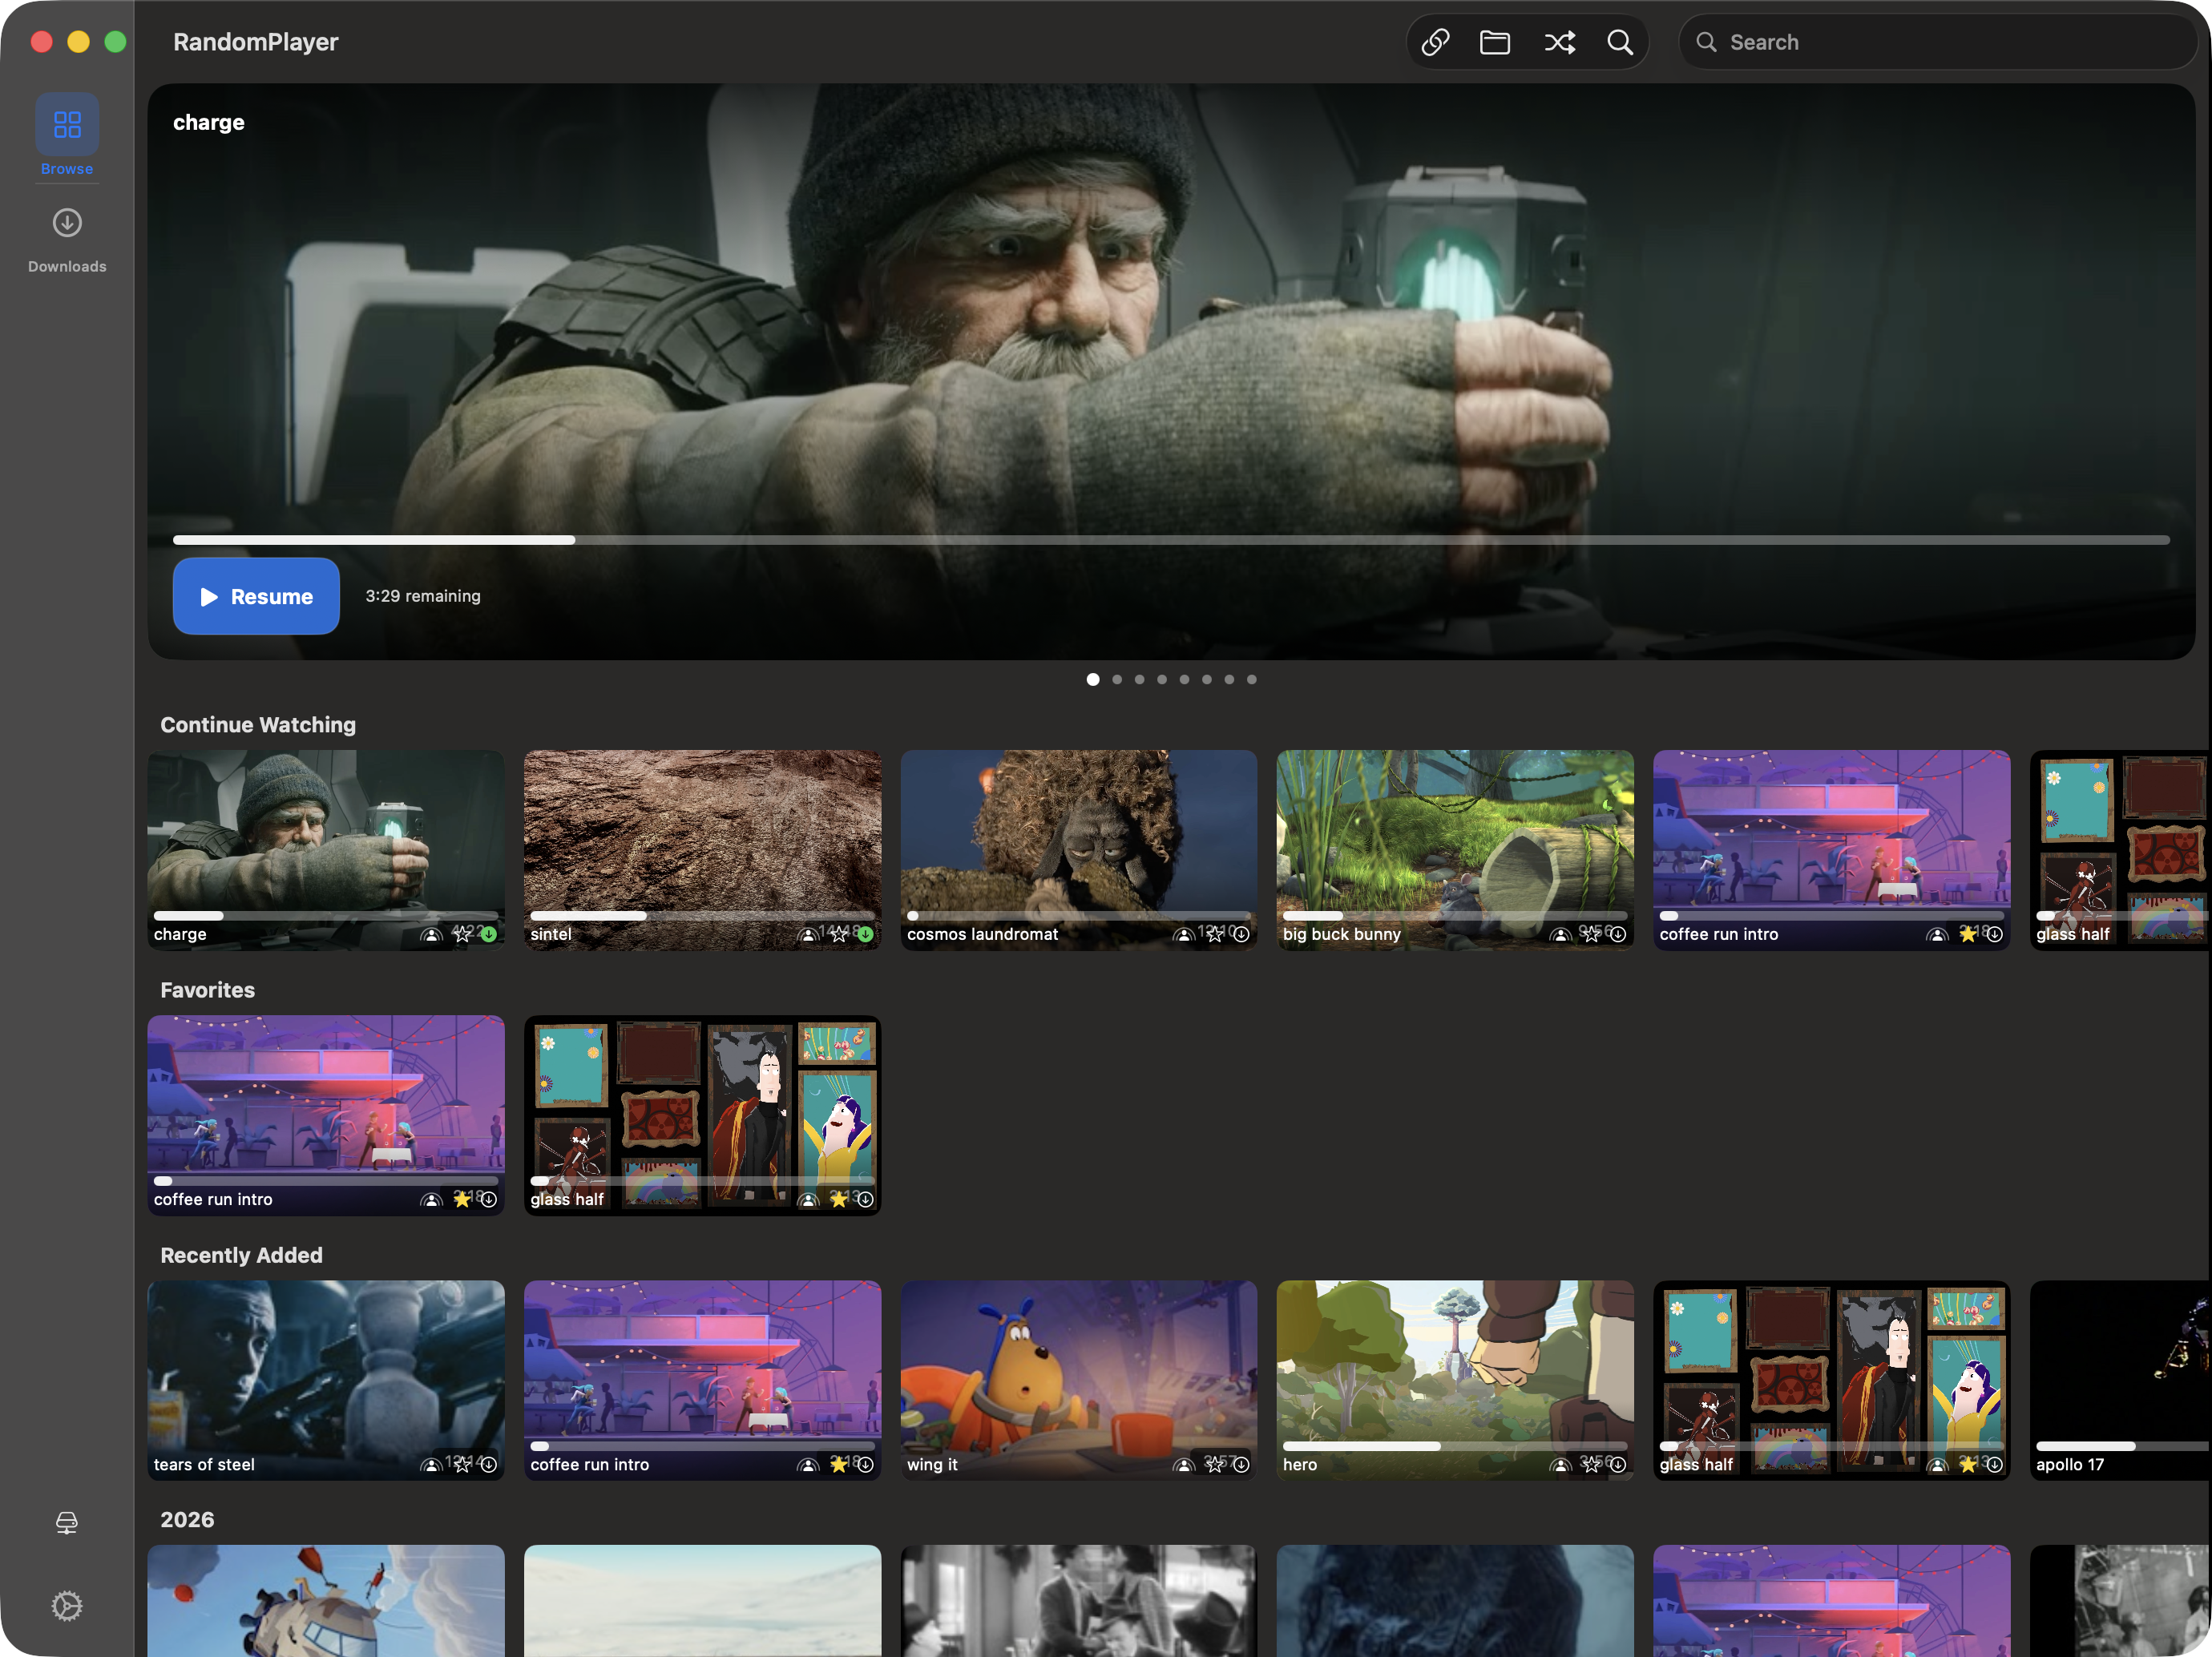Download glass half from the Recently Added row
Viewport: 2212px width, 1657px height.
[x=1994, y=1464]
